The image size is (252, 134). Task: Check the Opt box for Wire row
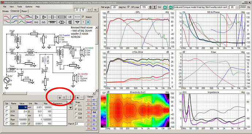tap(7, 115)
